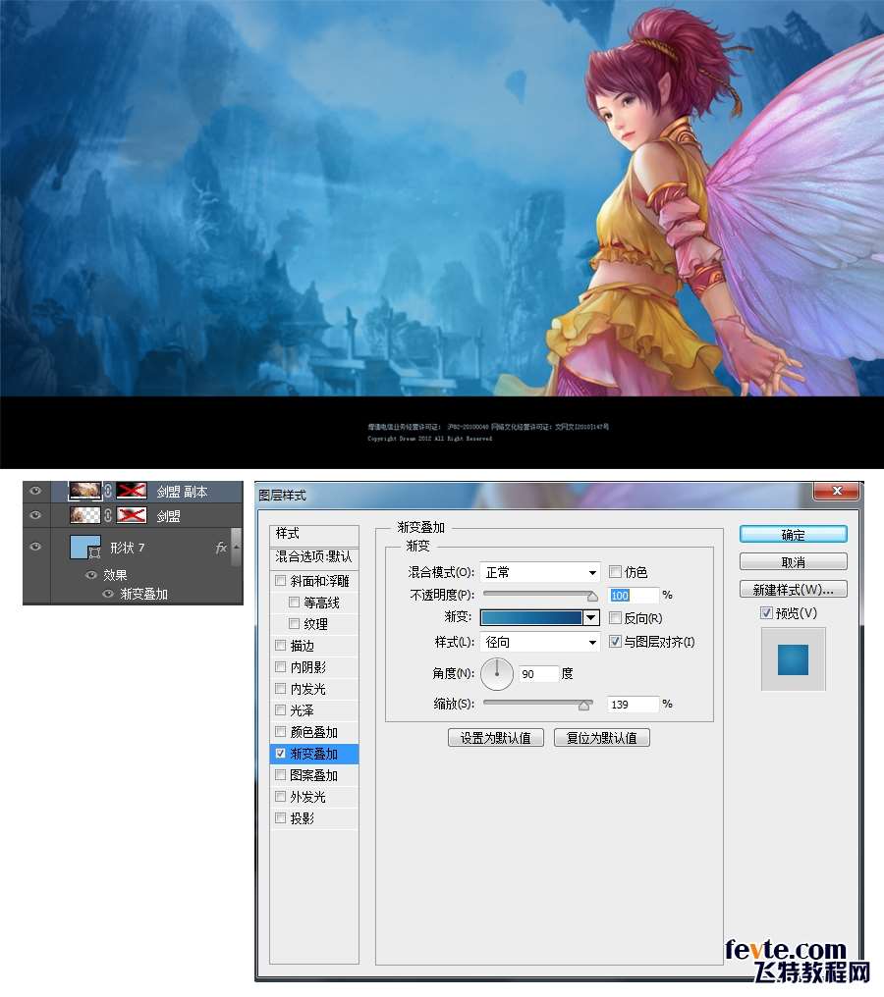
Task: Click the 复位为默认值 button
Action: (601, 738)
